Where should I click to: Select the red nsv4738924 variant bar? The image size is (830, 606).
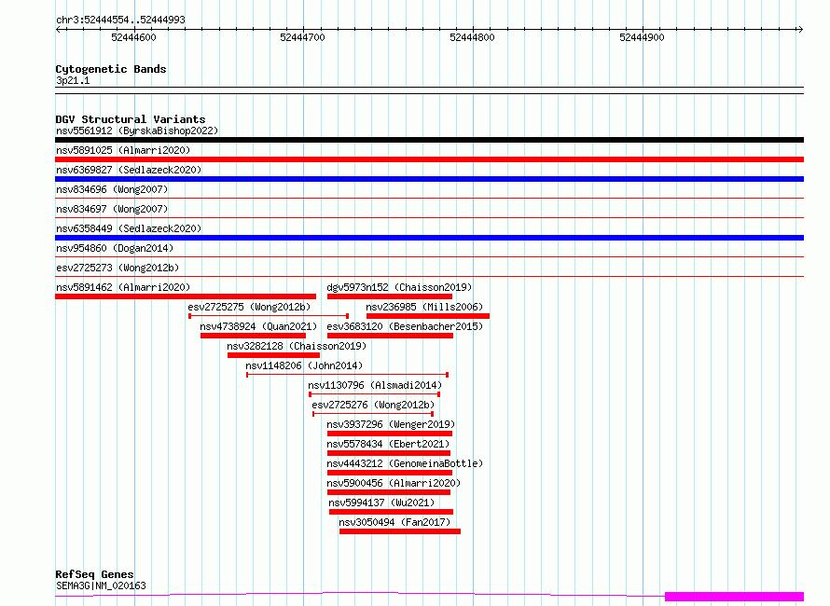[253, 336]
